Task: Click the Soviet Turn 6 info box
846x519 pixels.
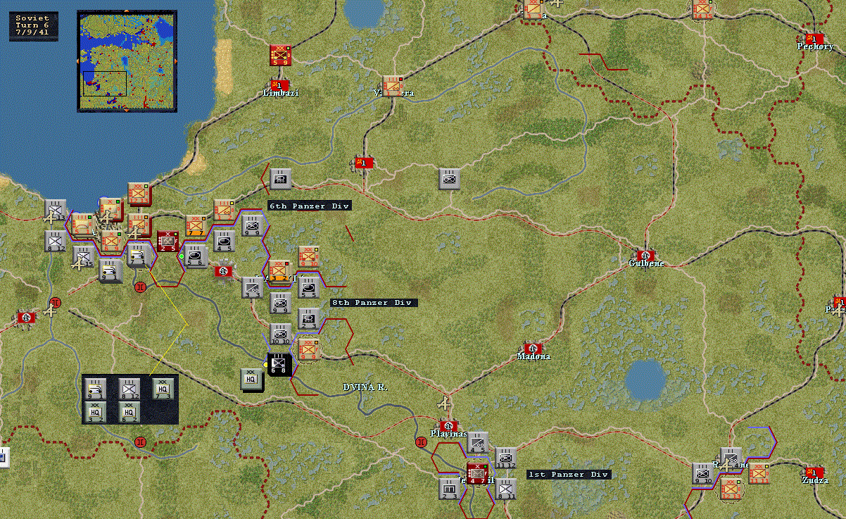Action: (33, 26)
